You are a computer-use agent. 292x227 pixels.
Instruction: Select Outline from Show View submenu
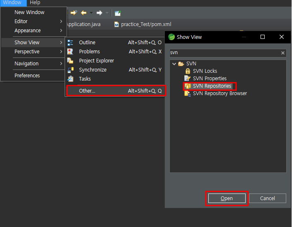tap(115, 43)
